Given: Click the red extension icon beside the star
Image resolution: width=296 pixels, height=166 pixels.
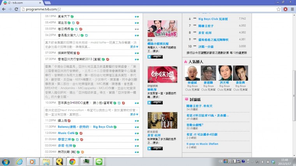Looking at the screenshot, I should tap(285, 9).
